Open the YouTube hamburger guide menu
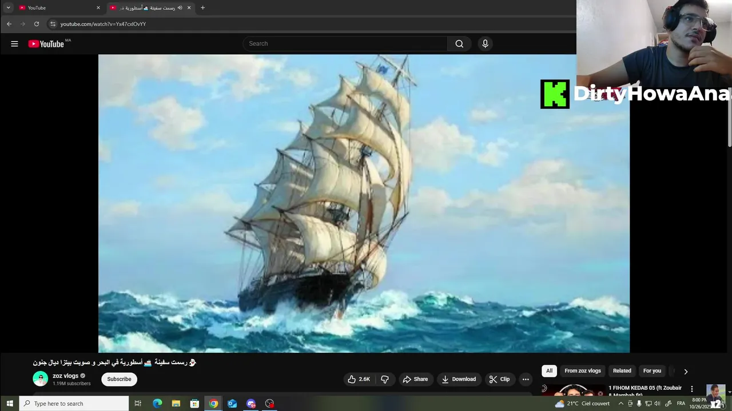The height and width of the screenshot is (411, 732). click(x=14, y=44)
